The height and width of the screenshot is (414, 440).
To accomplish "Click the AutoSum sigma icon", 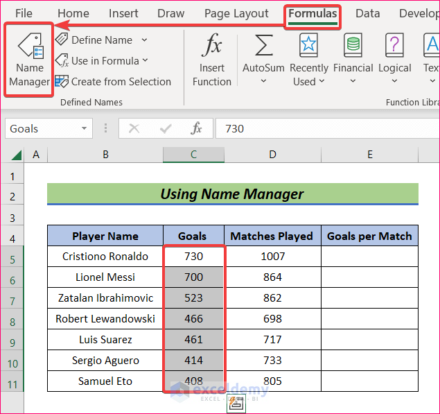I will (x=263, y=46).
